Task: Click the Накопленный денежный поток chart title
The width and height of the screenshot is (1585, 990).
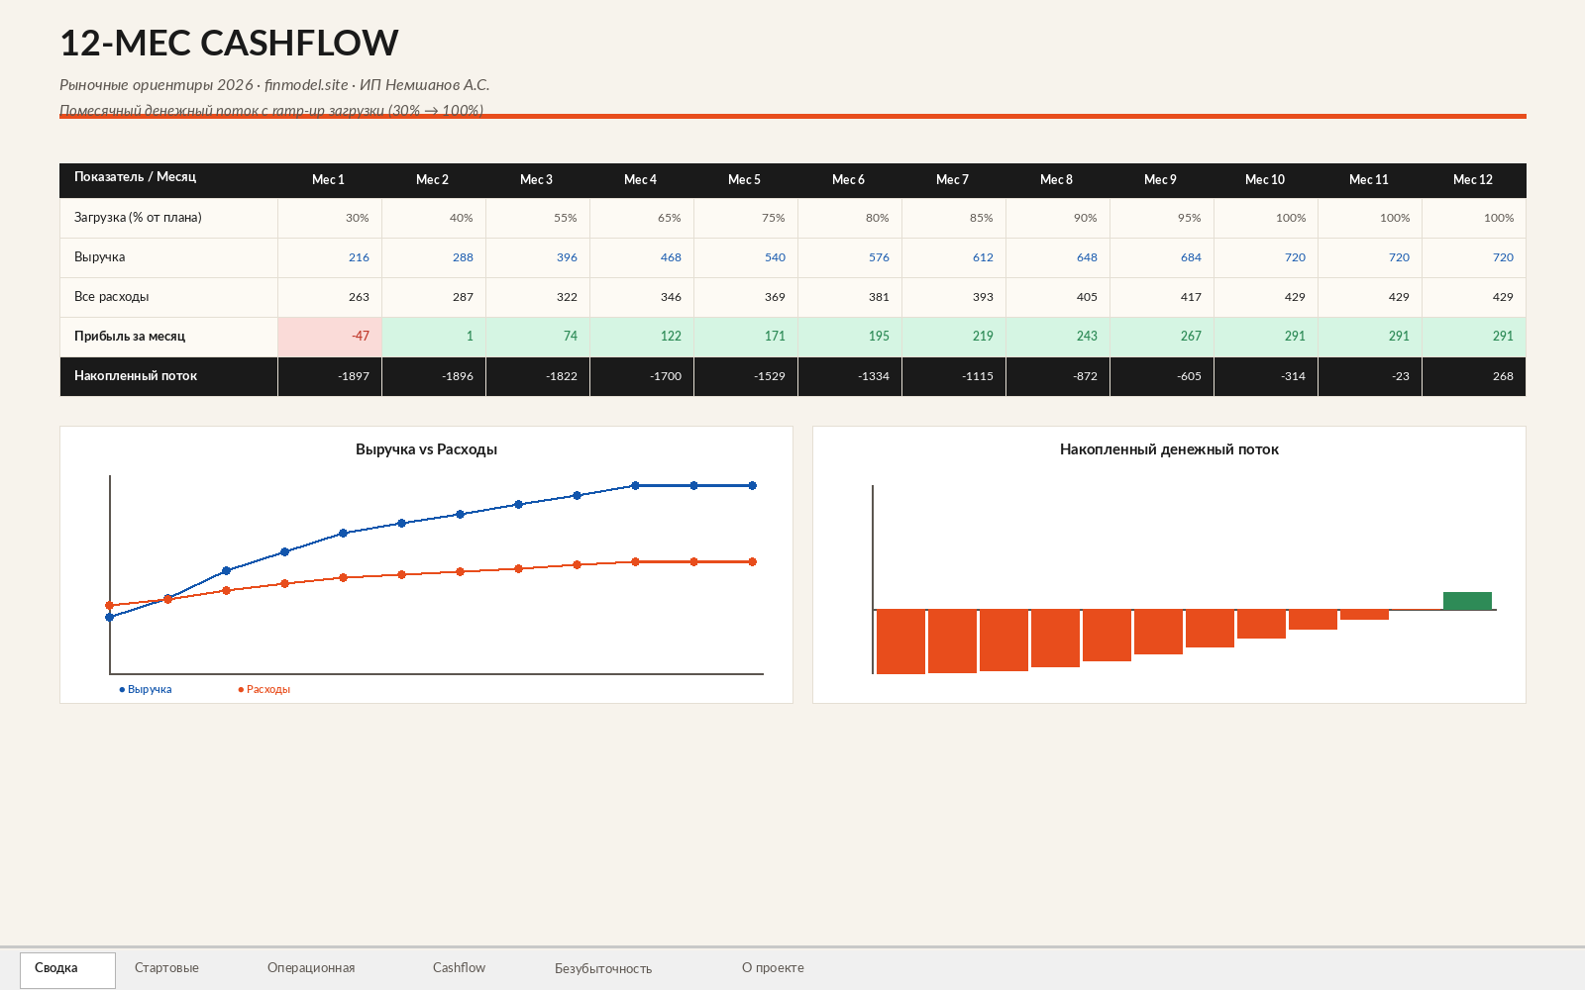Action: [x=1169, y=449]
